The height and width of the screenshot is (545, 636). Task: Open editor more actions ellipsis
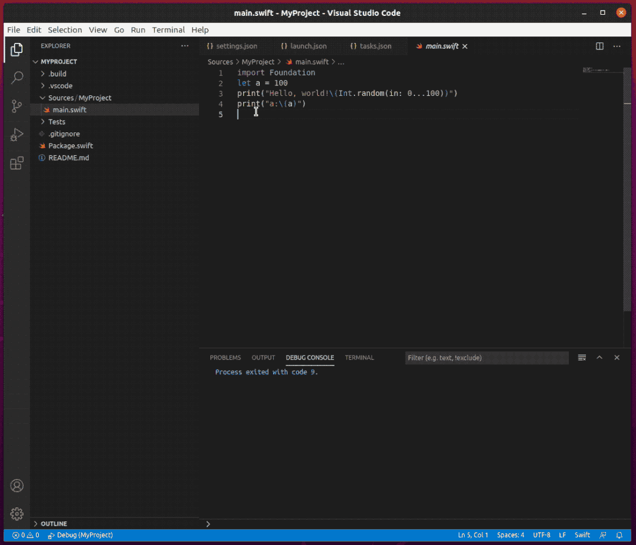click(x=617, y=46)
